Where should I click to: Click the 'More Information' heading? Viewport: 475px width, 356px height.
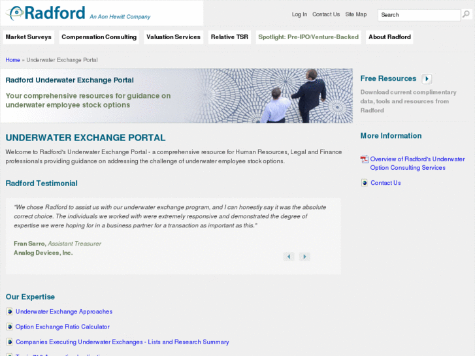(391, 136)
